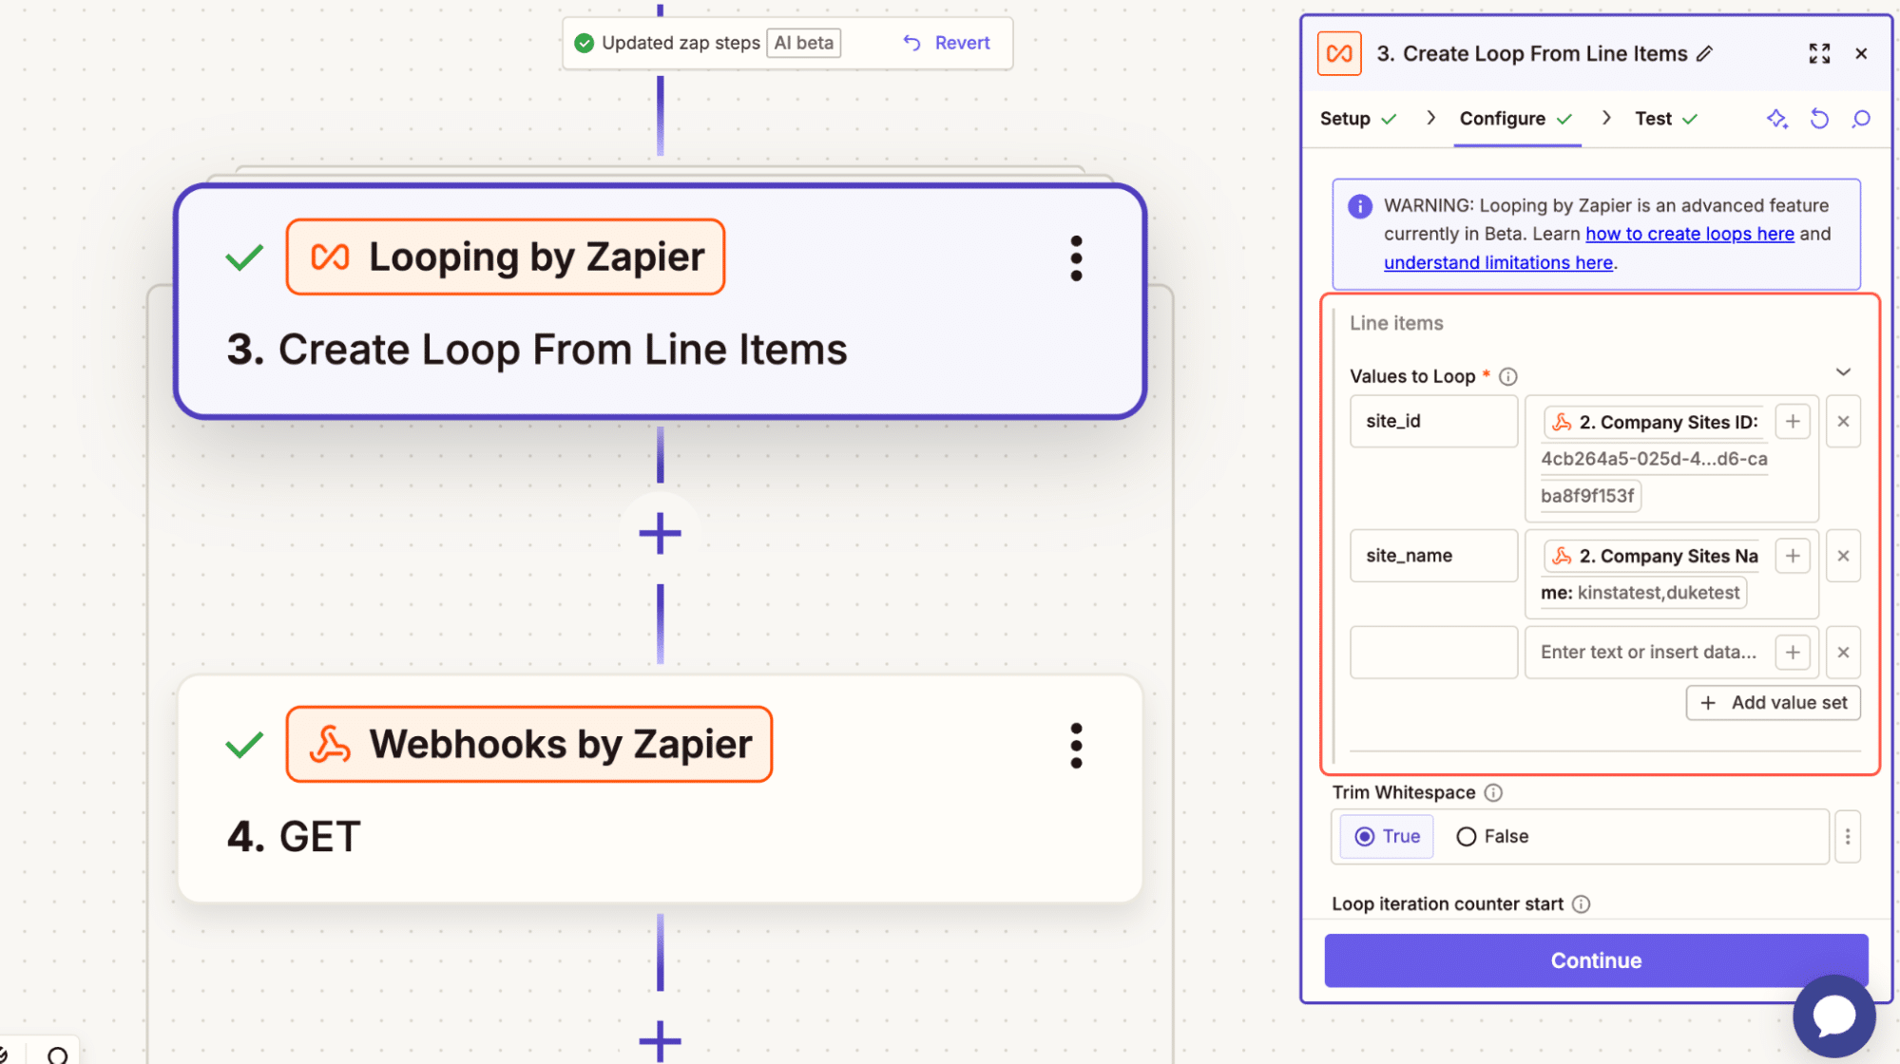Click the pencil to rename the step
The width and height of the screenshot is (1900, 1064).
(1704, 54)
